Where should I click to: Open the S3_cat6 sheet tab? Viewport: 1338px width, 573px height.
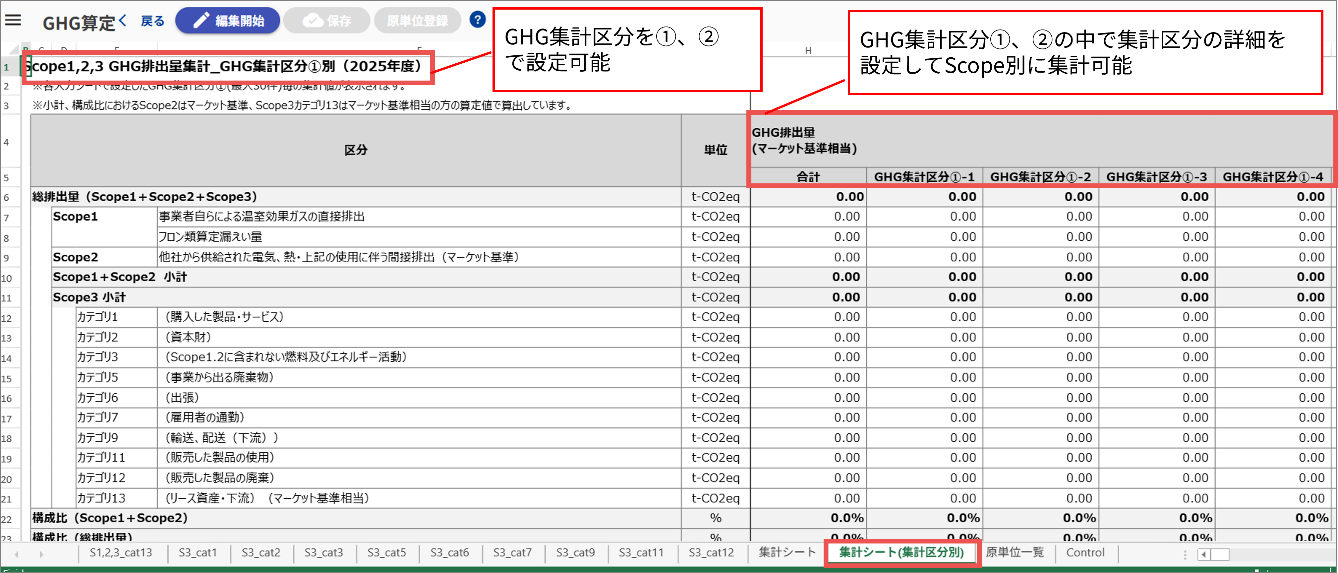[449, 553]
